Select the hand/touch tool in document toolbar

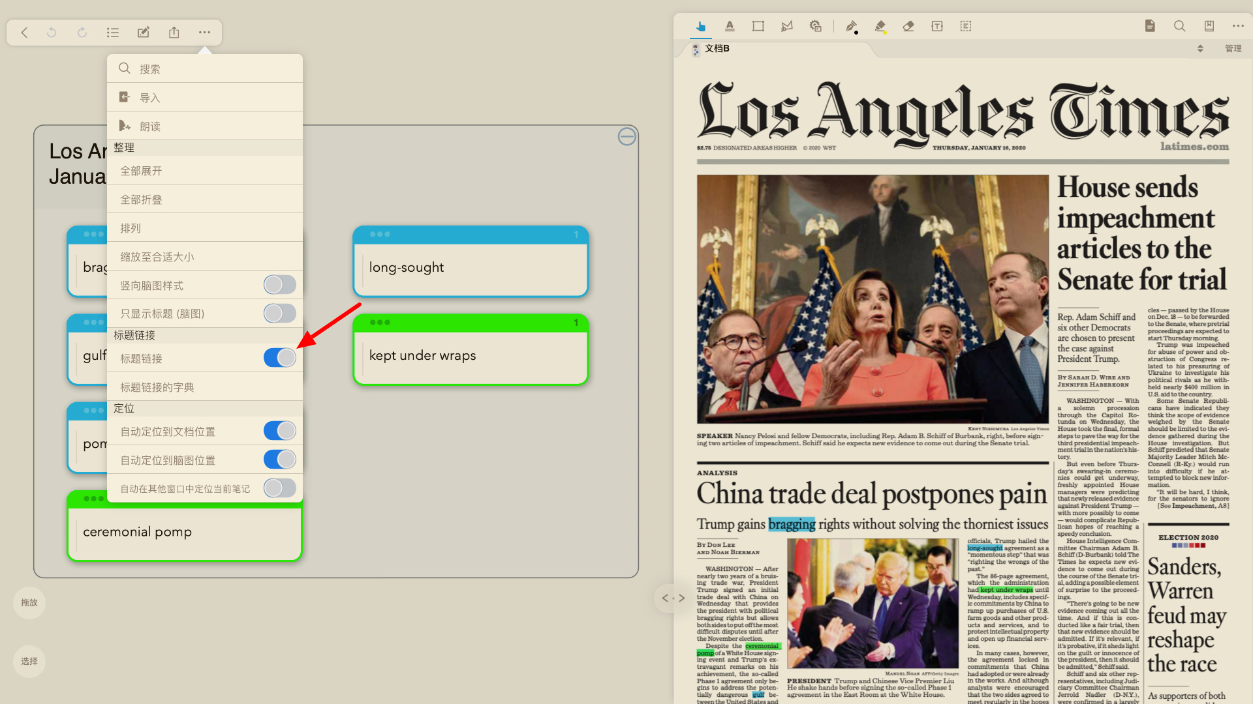coord(700,26)
